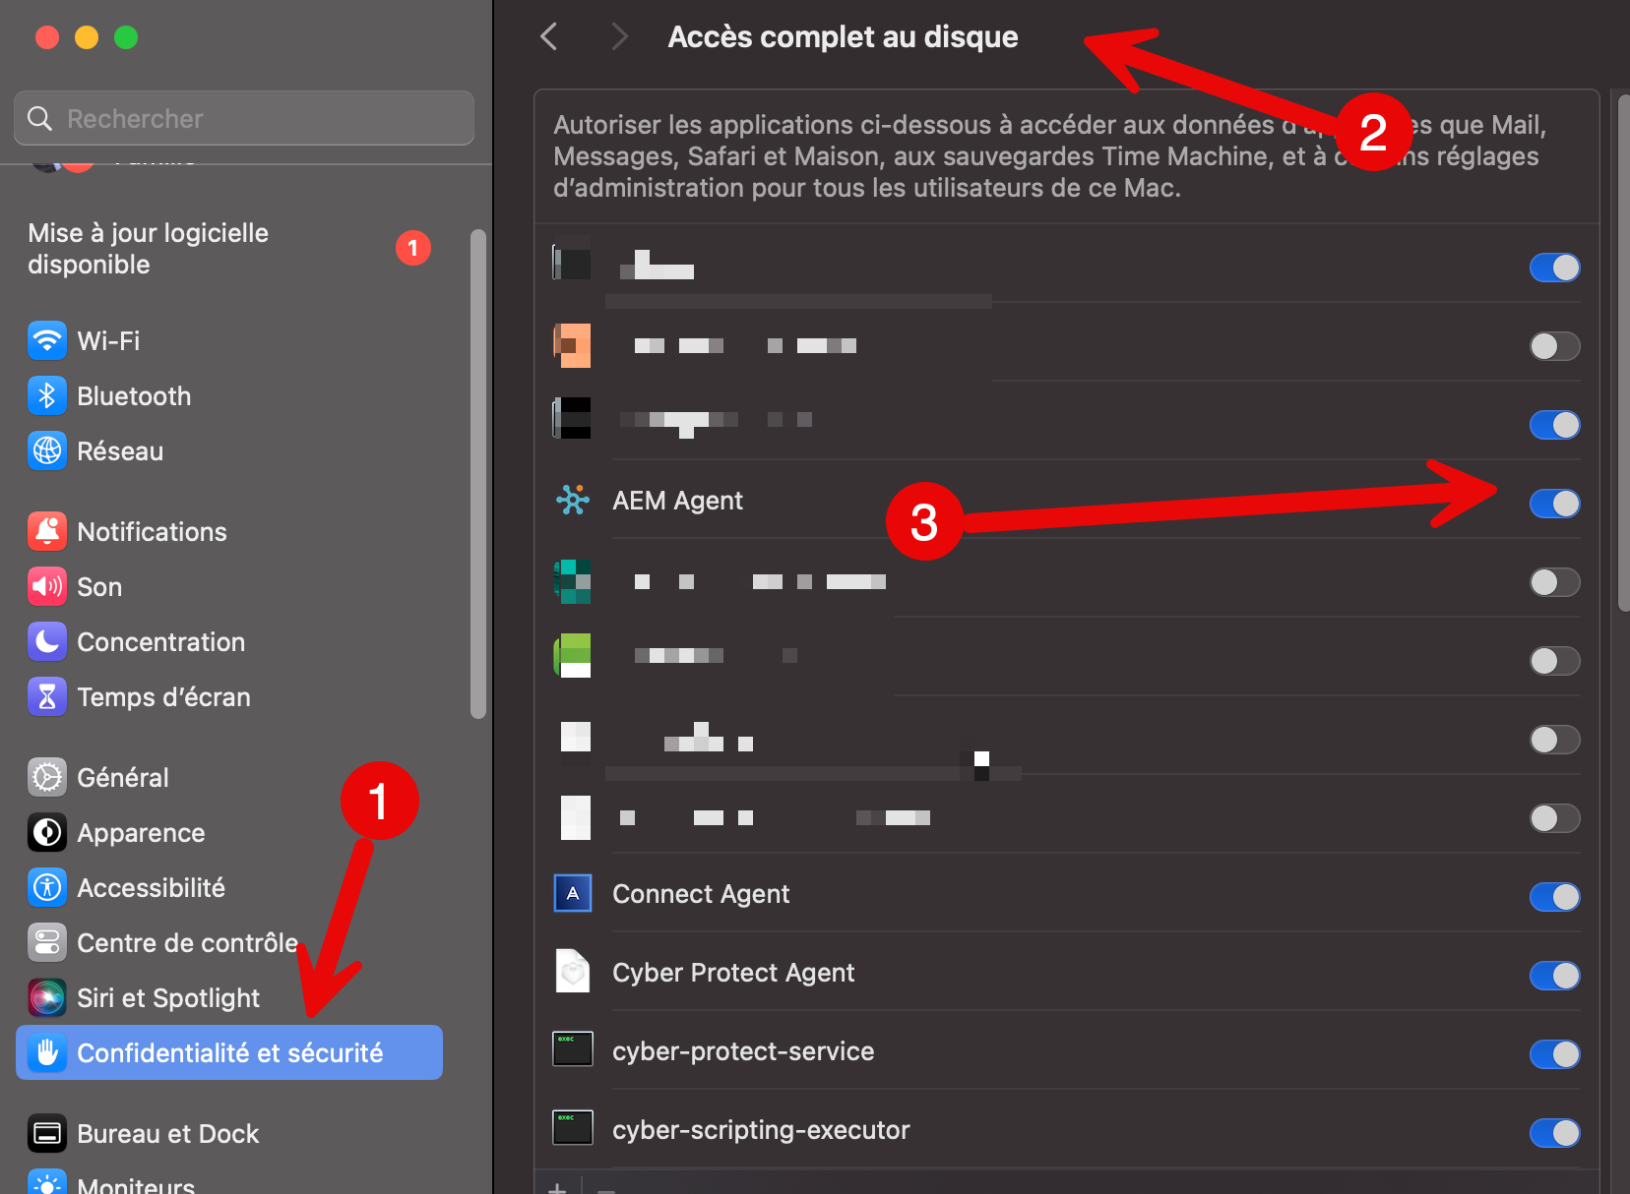Screen dimensions: 1630x1194
Task: Go back with the left chevron
Action: click(x=549, y=37)
